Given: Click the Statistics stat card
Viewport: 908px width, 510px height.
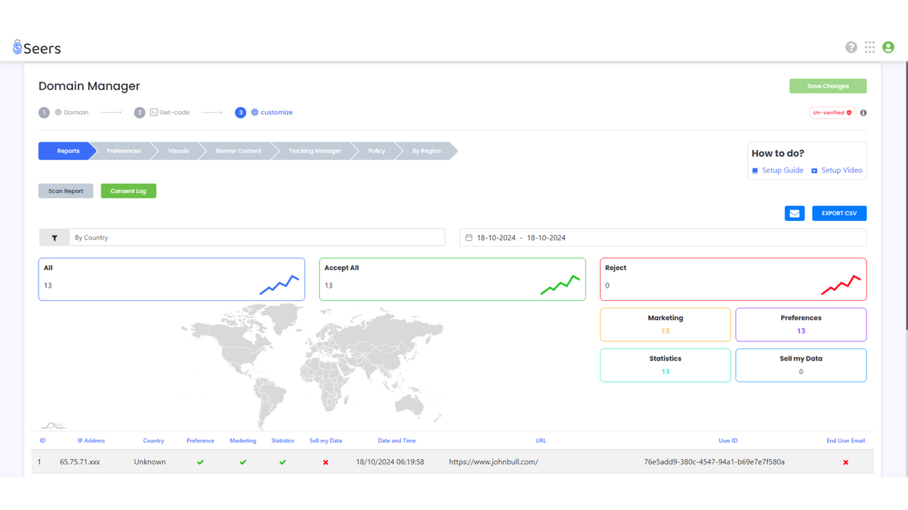Looking at the screenshot, I should pyautogui.click(x=665, y=365).
